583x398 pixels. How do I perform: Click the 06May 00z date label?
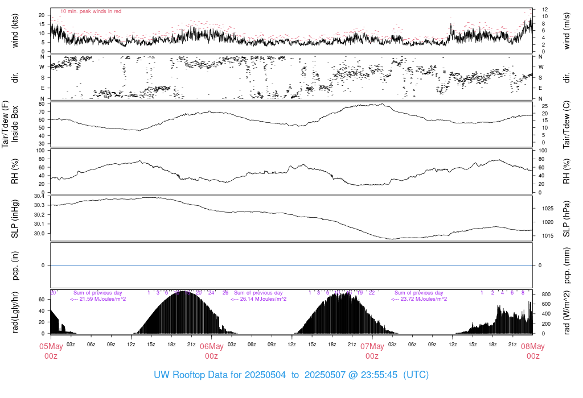pos(212,351)
